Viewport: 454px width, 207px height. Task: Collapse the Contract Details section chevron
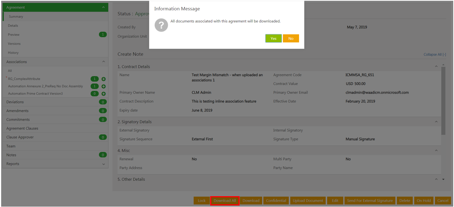[436, 67]
